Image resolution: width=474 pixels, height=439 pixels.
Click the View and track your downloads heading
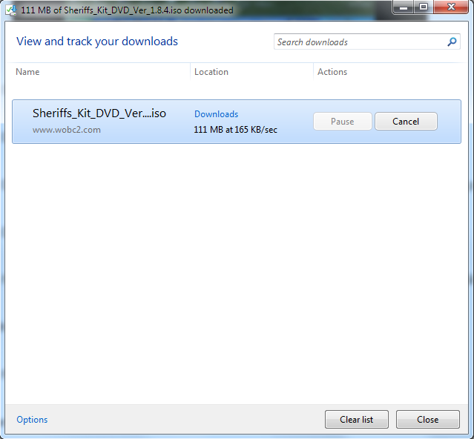click(97, 42)
